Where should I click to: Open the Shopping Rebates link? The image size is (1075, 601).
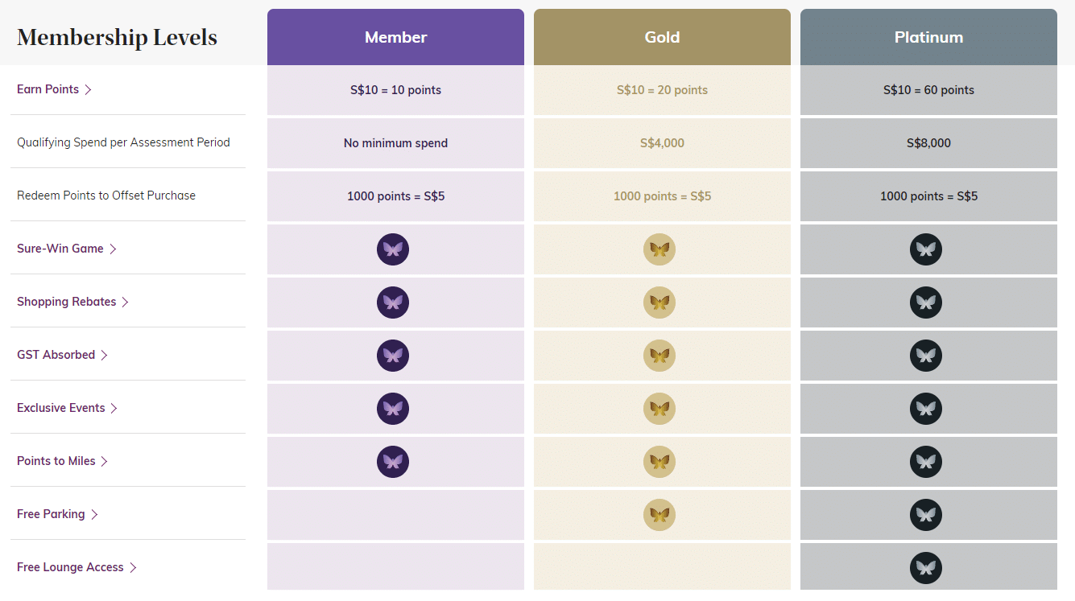[67, 302]
